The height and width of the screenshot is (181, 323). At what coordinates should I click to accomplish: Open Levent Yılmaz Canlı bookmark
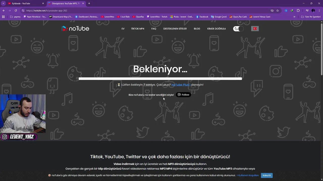coord(260,17)
